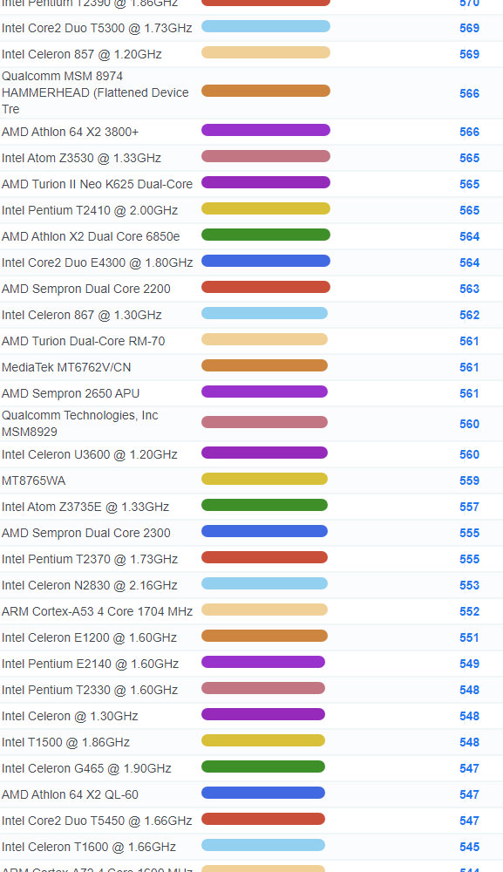The height and width of the screenshot is (872, 503).
Task: Open Intel Pentium T2410 @ 2.00GHz link
Action: point(90,210)
